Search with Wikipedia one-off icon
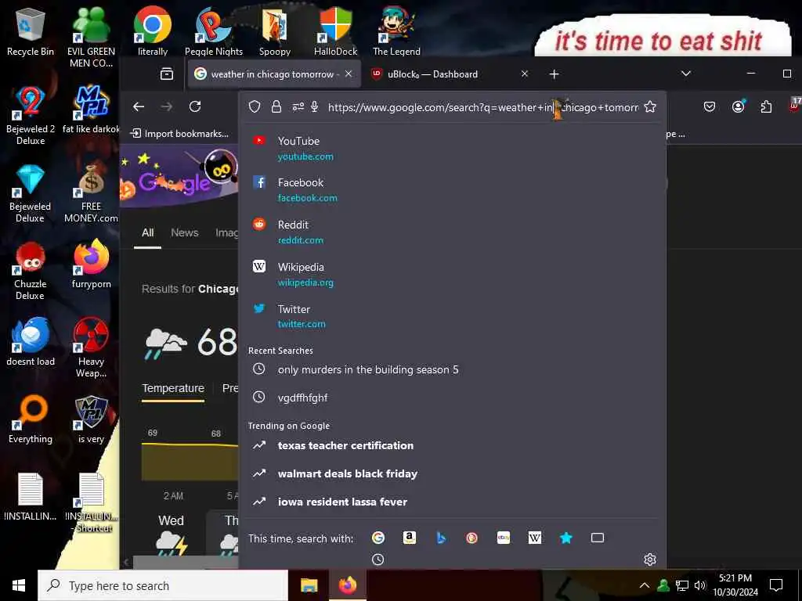 534,538
